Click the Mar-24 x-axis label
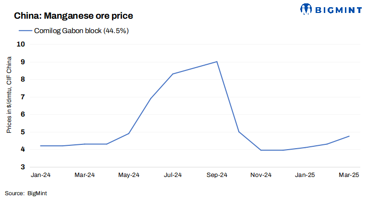The image size is (368, 200). [84, 175]
